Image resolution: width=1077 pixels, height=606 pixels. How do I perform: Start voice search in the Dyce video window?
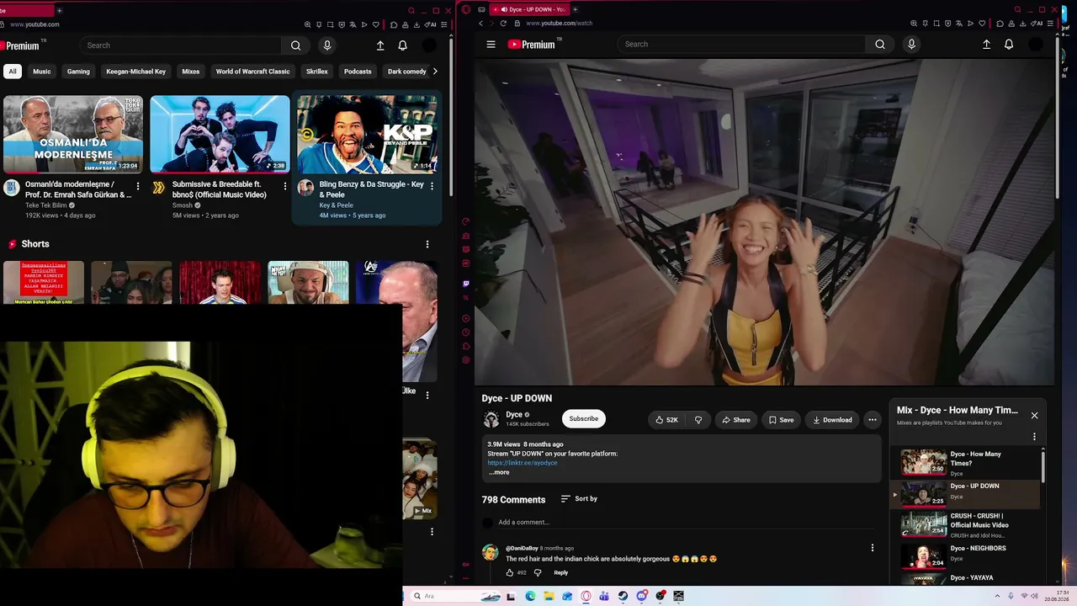point(911,45)
